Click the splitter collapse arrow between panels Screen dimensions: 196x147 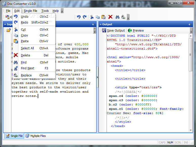[97, 77]
